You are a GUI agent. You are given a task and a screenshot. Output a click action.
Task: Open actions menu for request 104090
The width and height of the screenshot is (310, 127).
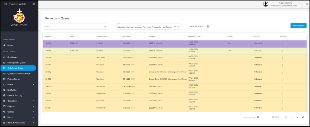[283, 87]
